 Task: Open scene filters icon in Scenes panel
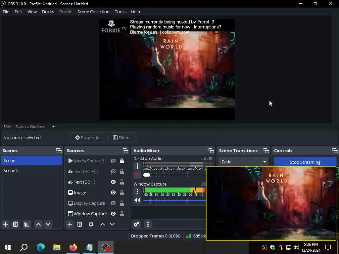[x=26, y=224]
